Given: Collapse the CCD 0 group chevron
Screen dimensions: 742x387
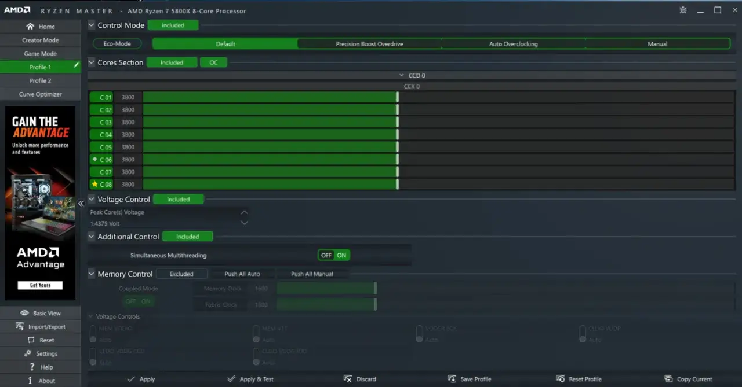Looking at the screenshot, I should (x=402, y=75).
